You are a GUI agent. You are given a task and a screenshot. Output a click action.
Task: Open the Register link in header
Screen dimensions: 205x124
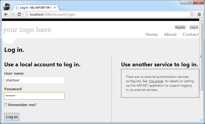pyautogui.click(x=180, y=27)
